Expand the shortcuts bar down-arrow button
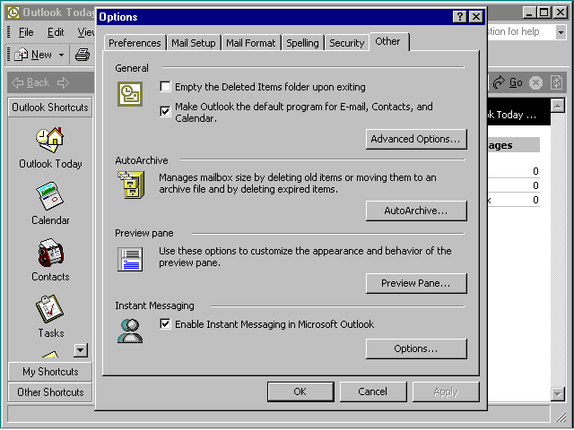The height and width of the screenshot is (430, 574). 81,350
